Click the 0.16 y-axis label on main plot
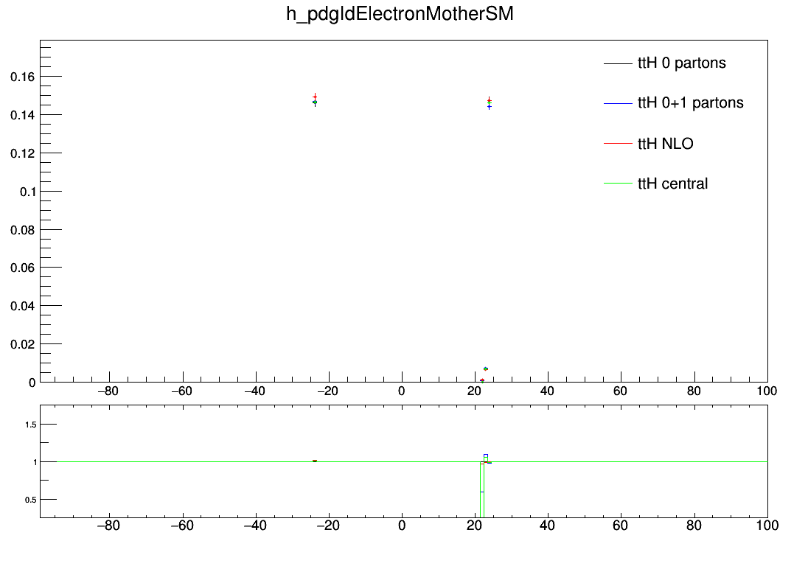This screenshot has width=808, height=569. point(23,77)
